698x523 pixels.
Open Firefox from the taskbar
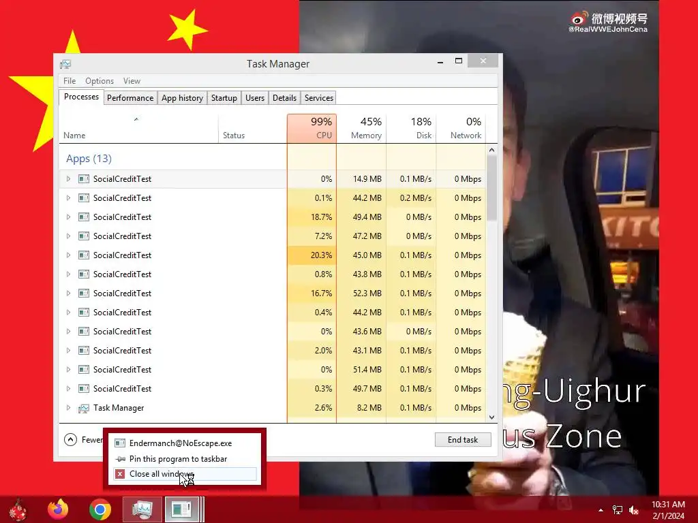point(59,509)
